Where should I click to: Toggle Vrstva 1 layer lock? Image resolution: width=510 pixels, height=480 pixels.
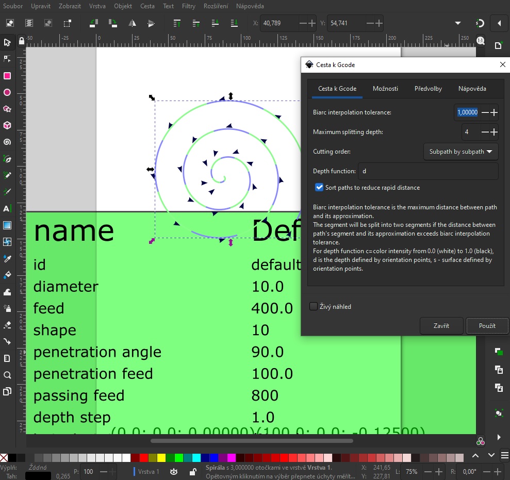[x=193, y=472]
